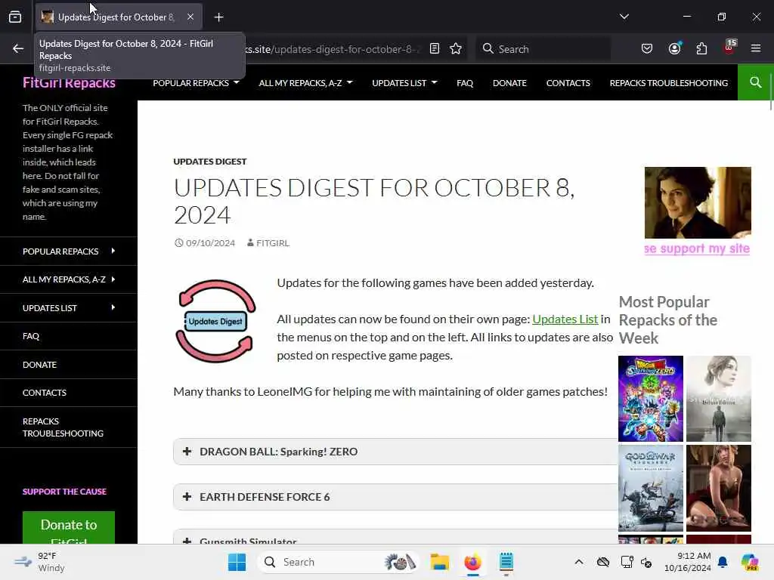The image size is (774, 580).
Task: Go back to the previous page
Action: coord(18,48)
